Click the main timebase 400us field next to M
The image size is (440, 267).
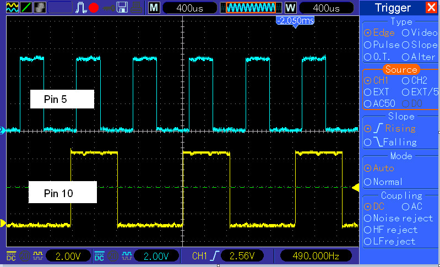click(189, 8)
